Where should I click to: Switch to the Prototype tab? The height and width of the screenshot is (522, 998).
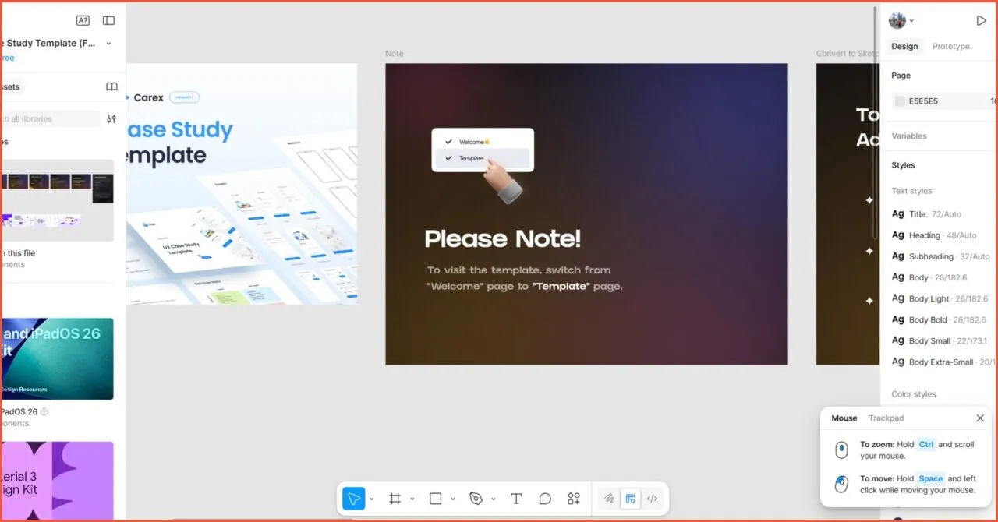(x=950, y=46)
